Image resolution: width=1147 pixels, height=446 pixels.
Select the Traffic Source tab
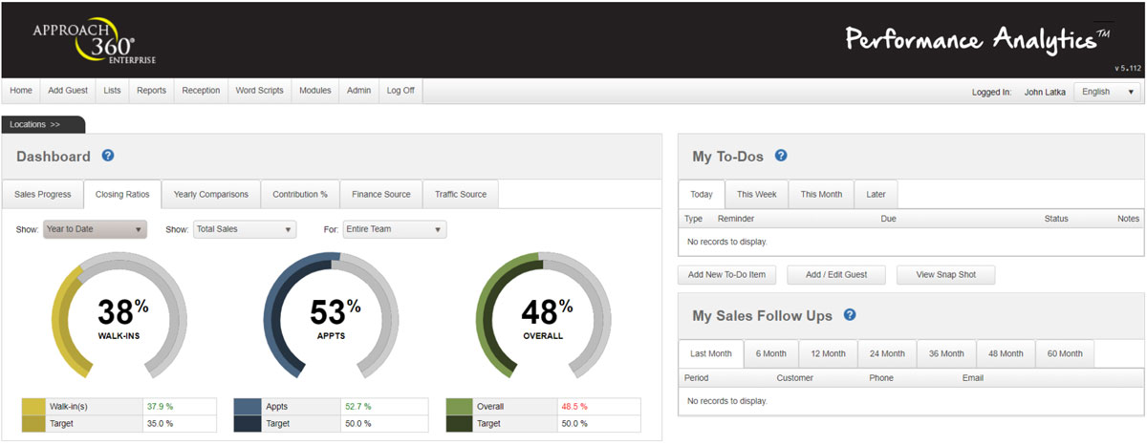pyautogui.click(x=461, y=195)
